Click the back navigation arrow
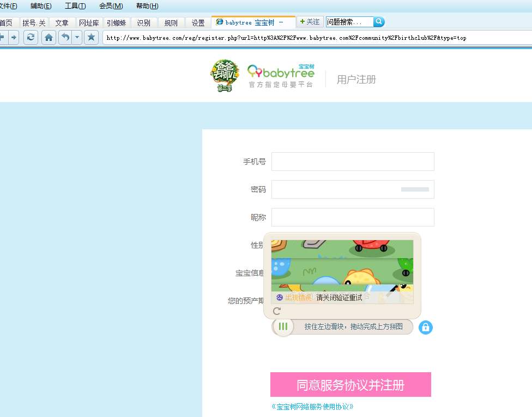Viewport: 532px width, 417px height. 3,38
